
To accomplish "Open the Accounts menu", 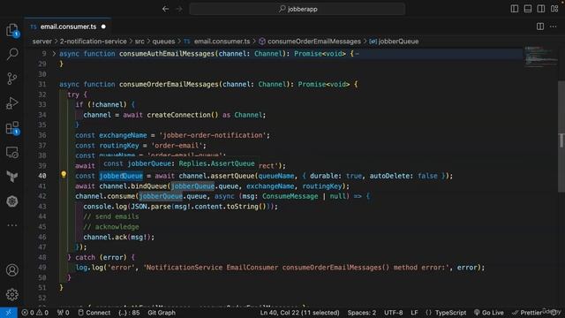I will click(11, 270).
